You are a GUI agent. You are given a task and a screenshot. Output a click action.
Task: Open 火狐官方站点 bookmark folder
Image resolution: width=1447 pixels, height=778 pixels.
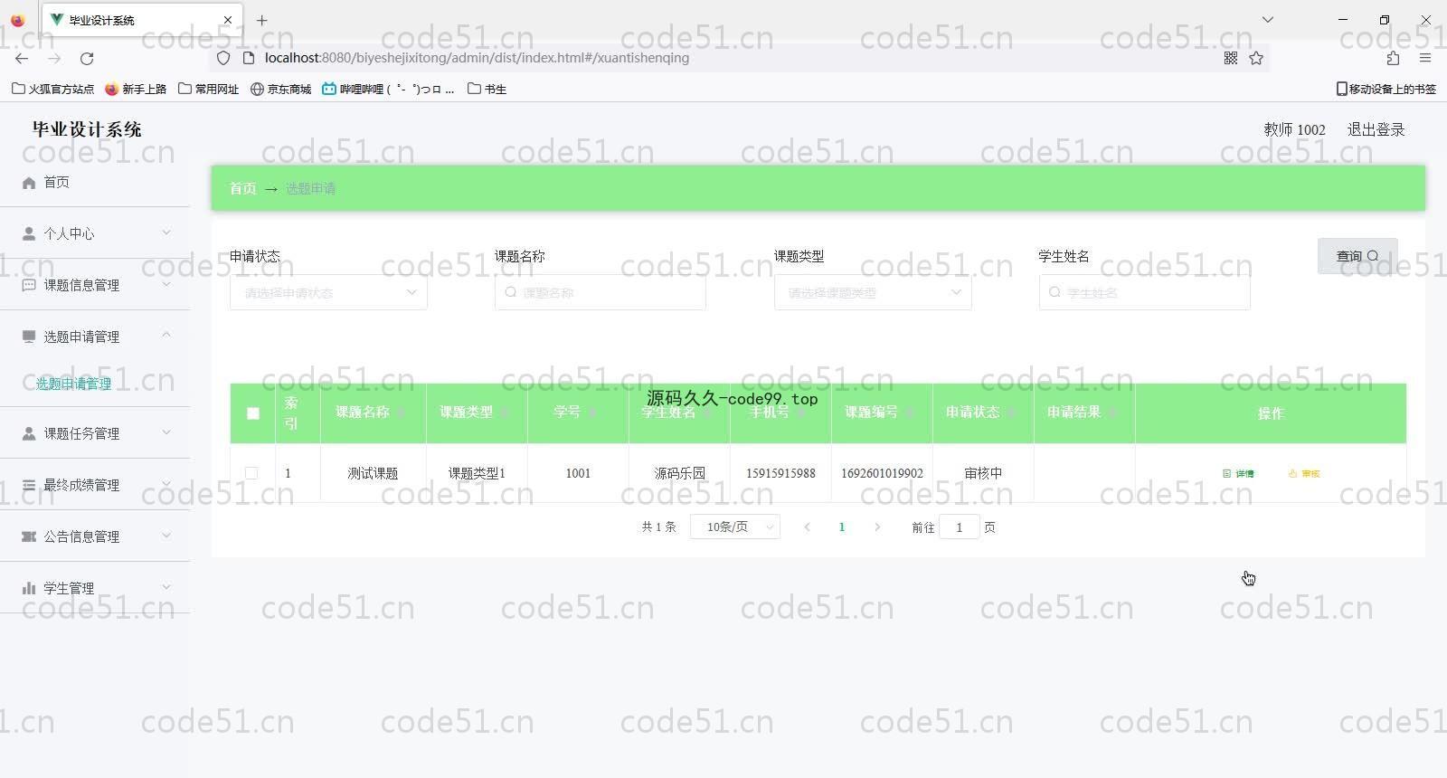(x=52, y=89)
